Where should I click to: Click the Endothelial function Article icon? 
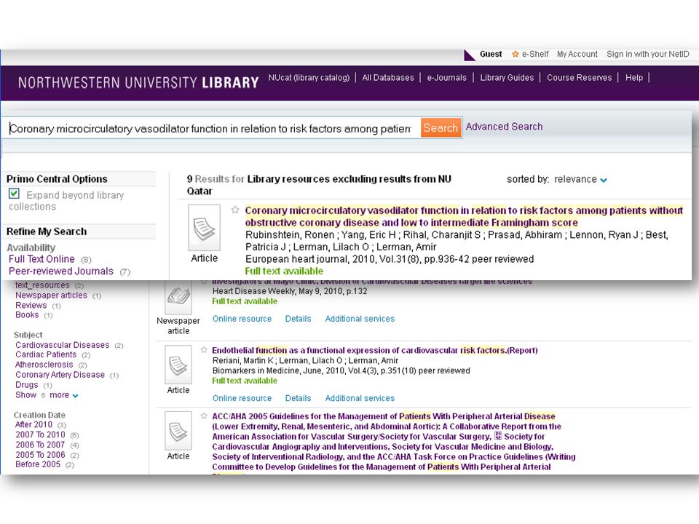[x=178, y=365]
